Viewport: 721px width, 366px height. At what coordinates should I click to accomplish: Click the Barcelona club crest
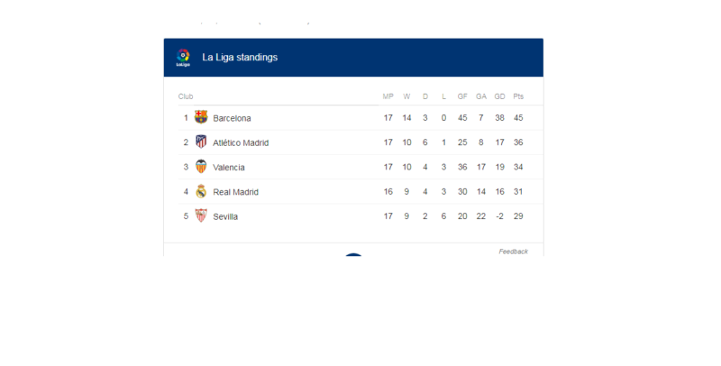click(201, 117)
